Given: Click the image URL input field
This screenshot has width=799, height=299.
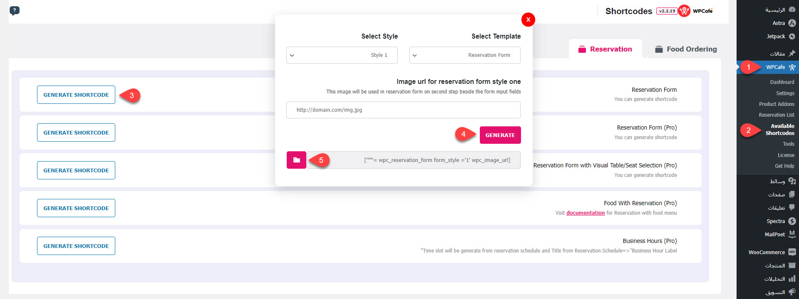Looking at the screenshot, I should pos(403,110).
